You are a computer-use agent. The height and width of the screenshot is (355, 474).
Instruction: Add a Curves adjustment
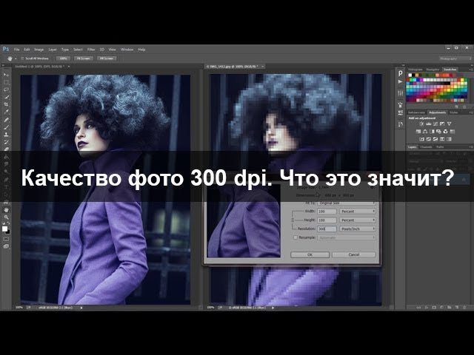coord(435,124)
